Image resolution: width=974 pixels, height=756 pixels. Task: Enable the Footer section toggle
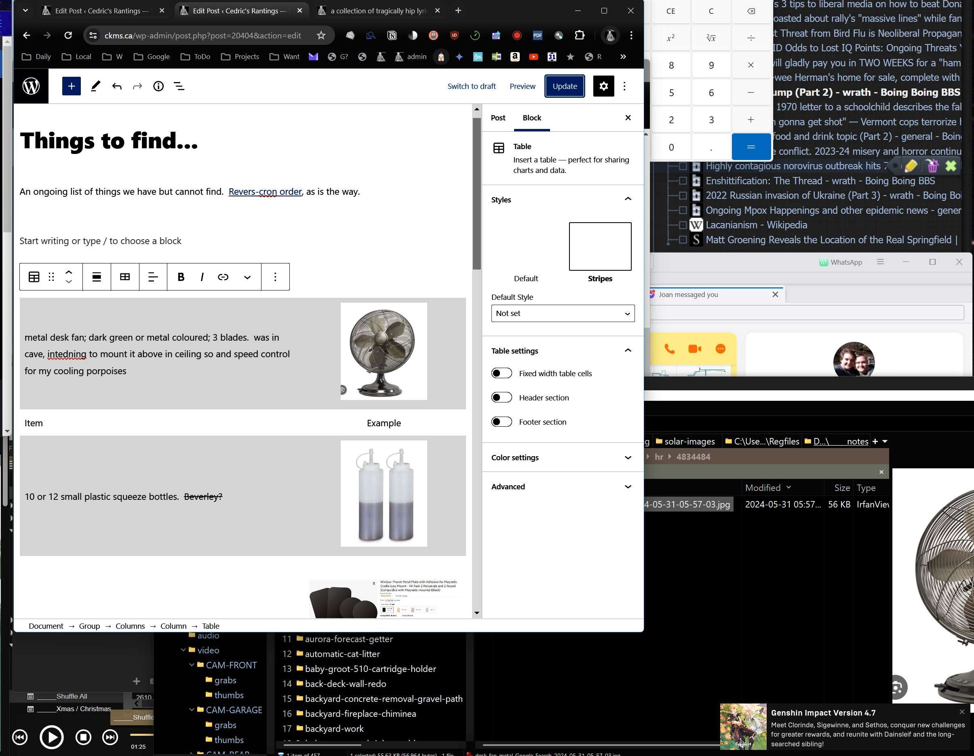click(x=501, y=422)
